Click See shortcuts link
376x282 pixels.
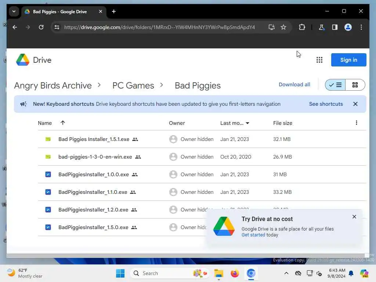pyautogui.click(x=326, y=104)
